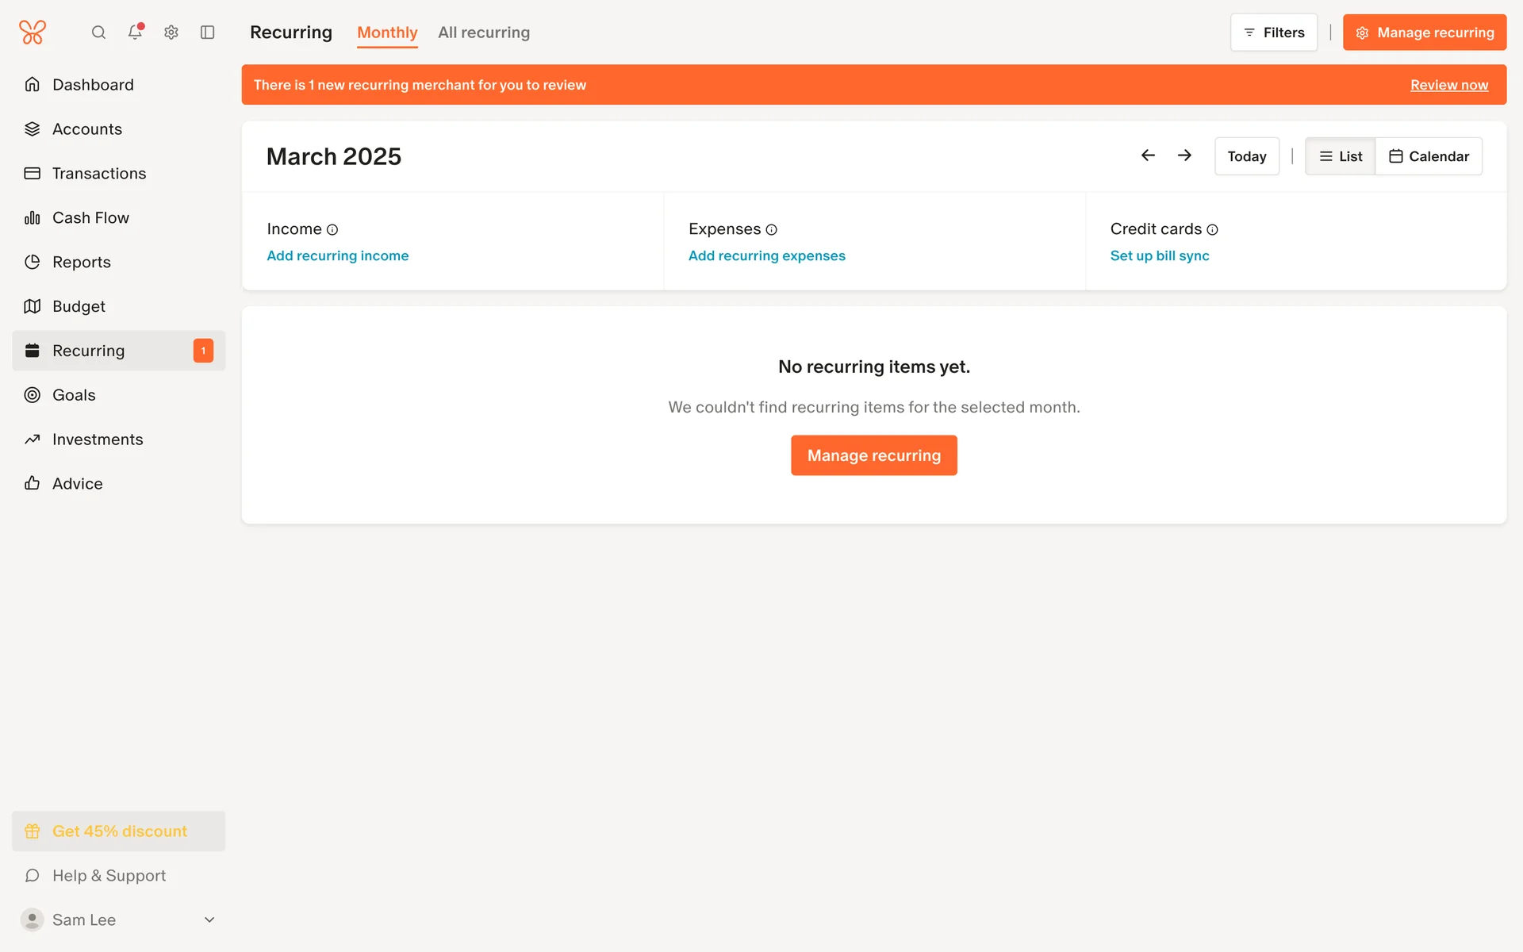
Task: Go to previous month arrow
Action: [1148, 155]
